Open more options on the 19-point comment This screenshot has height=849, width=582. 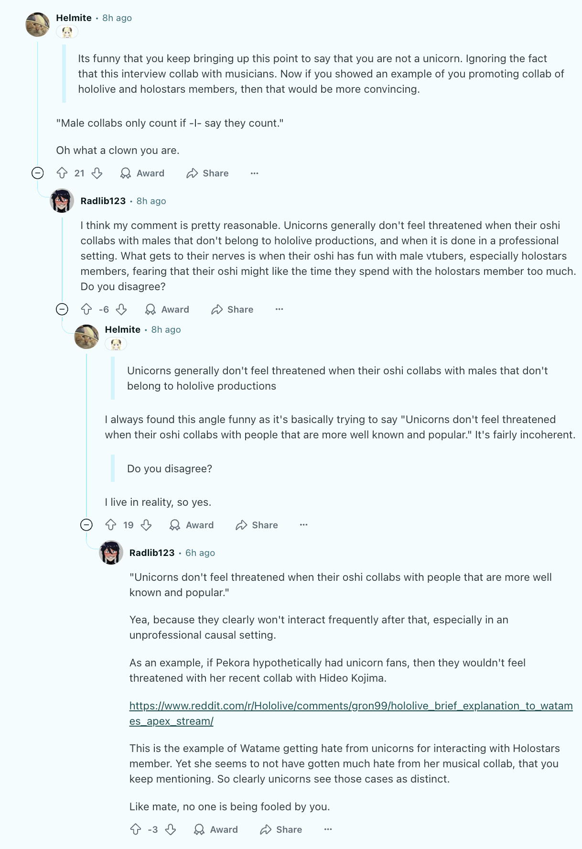(x=303, y=525)
